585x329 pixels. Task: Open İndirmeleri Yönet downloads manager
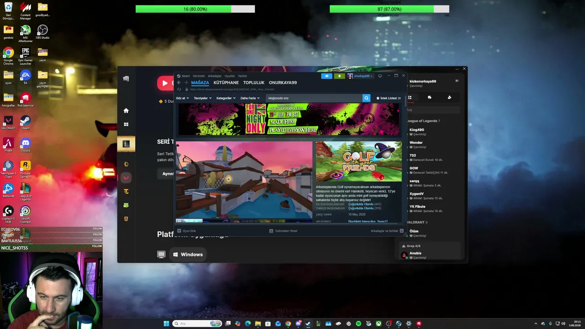[x=283, y=231]
